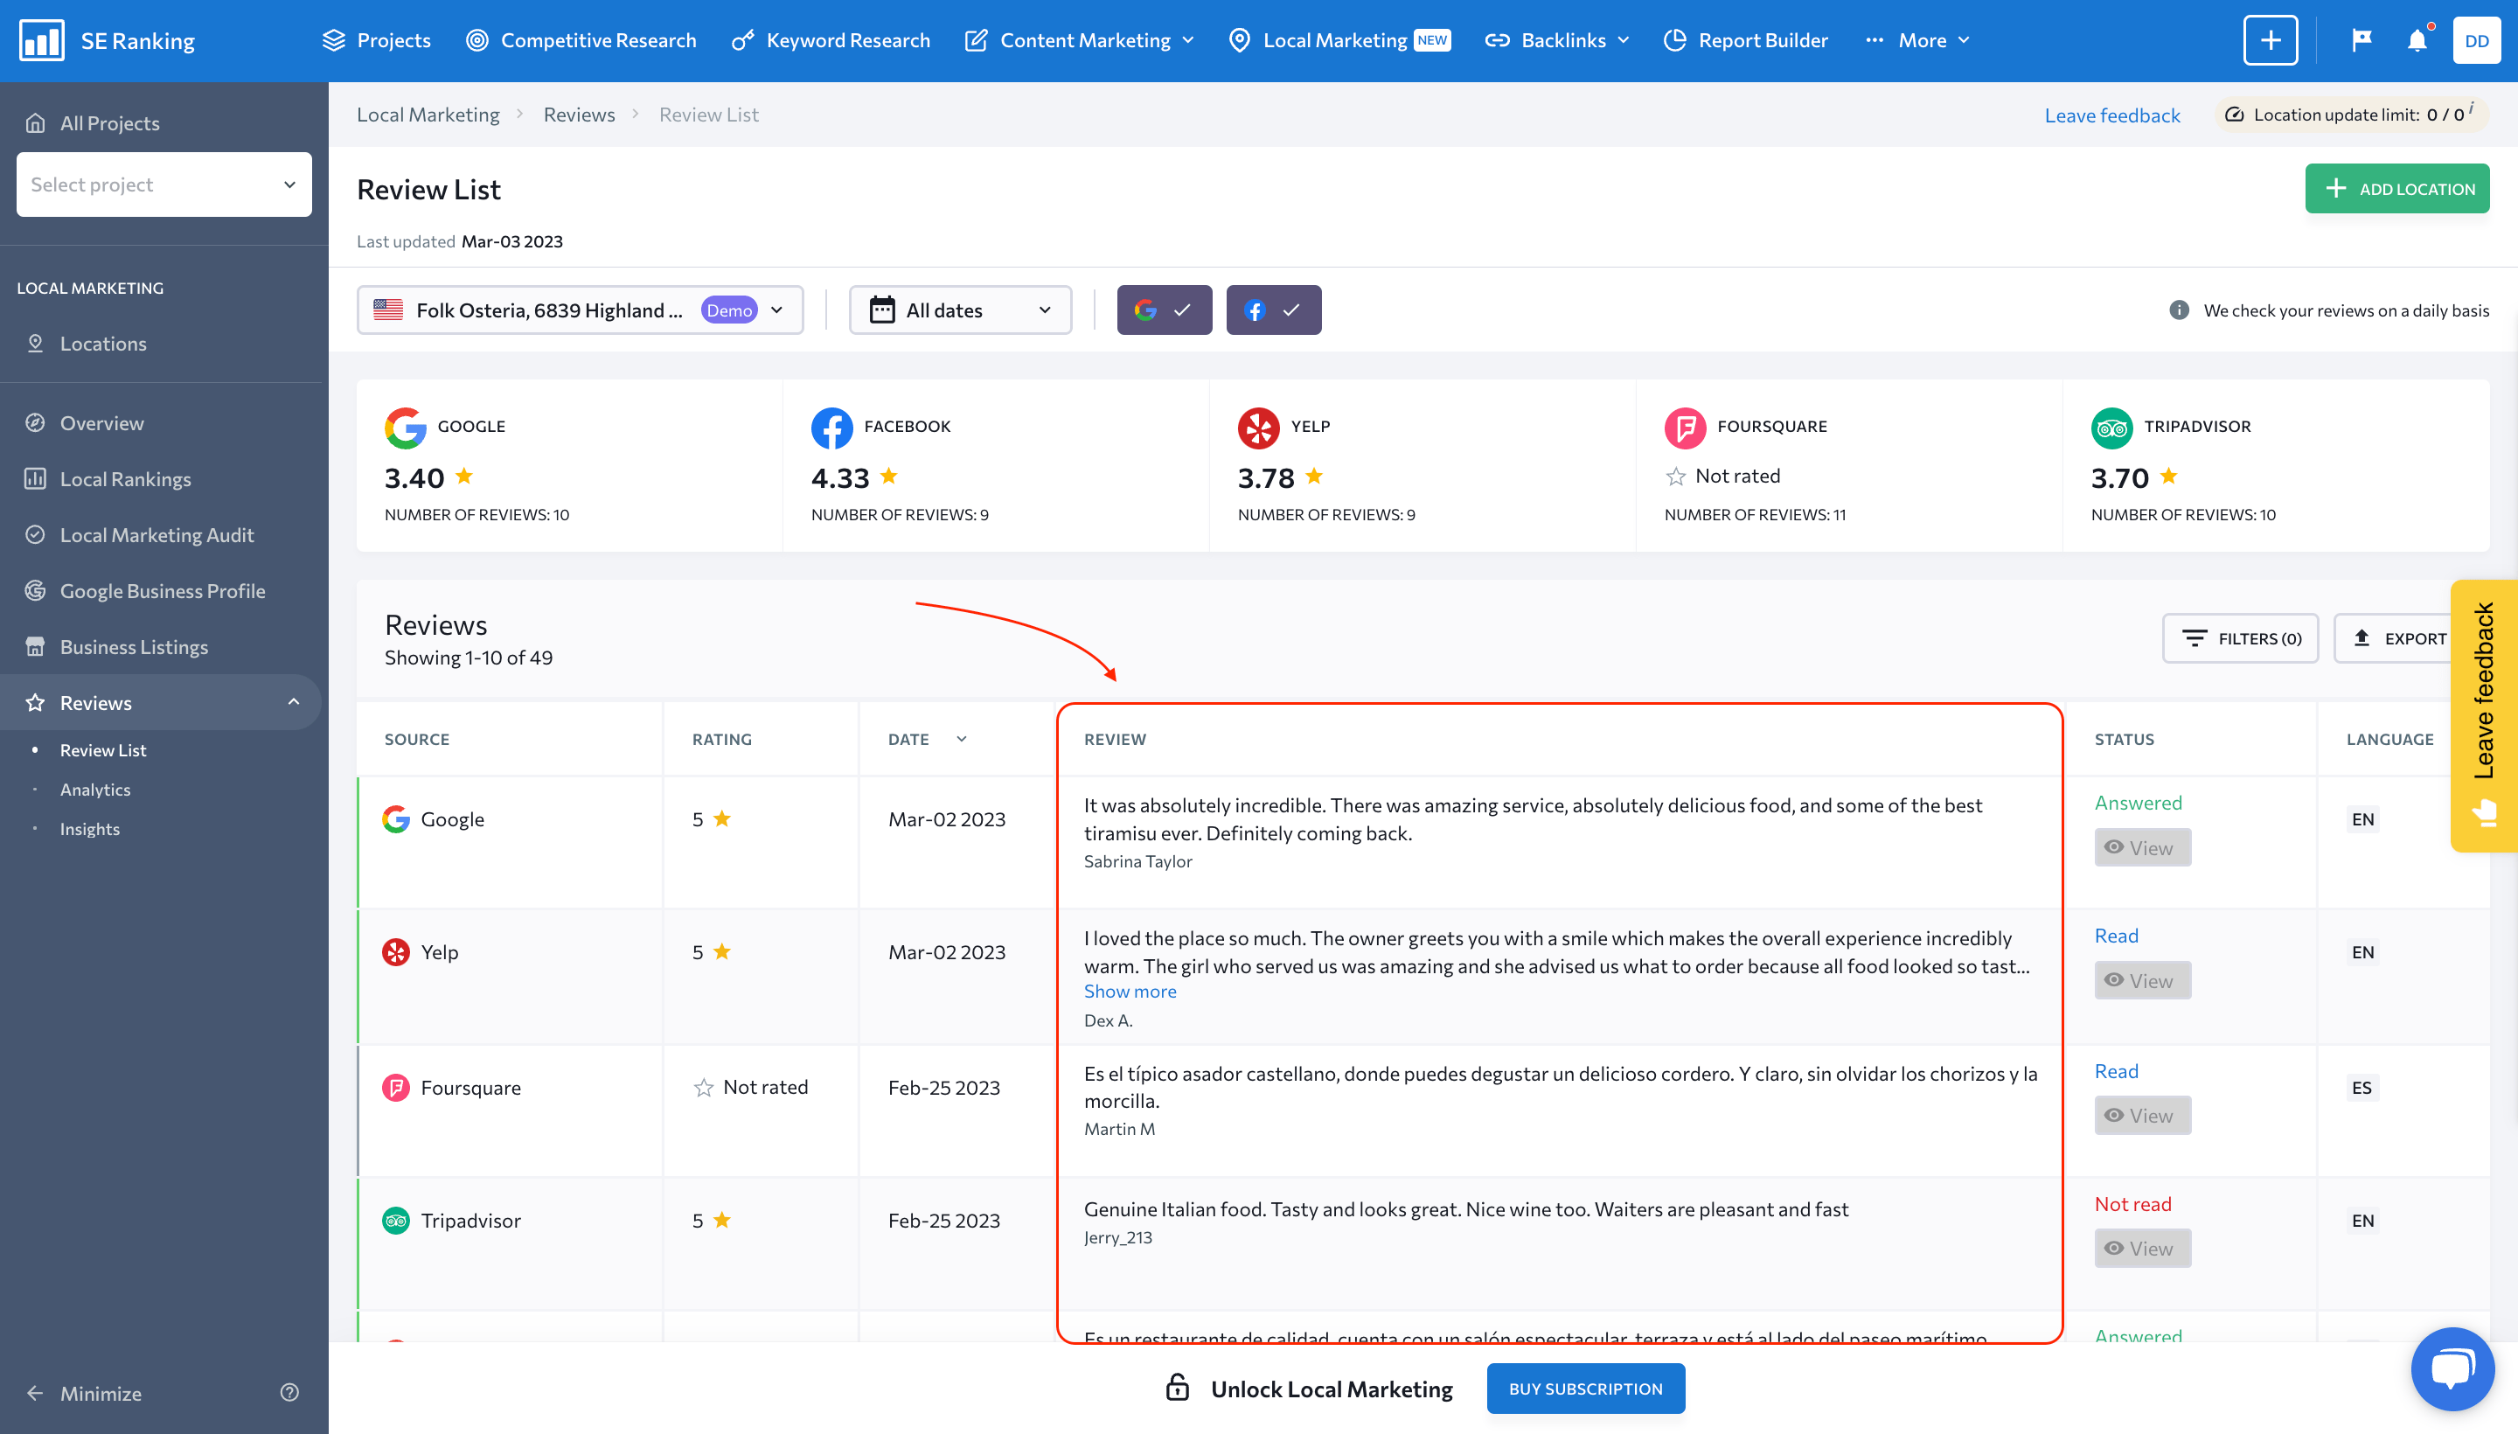View the Jerry_213 Tripadvisor review
The image size is (2518, 1434).
tap(2142, 1248)
